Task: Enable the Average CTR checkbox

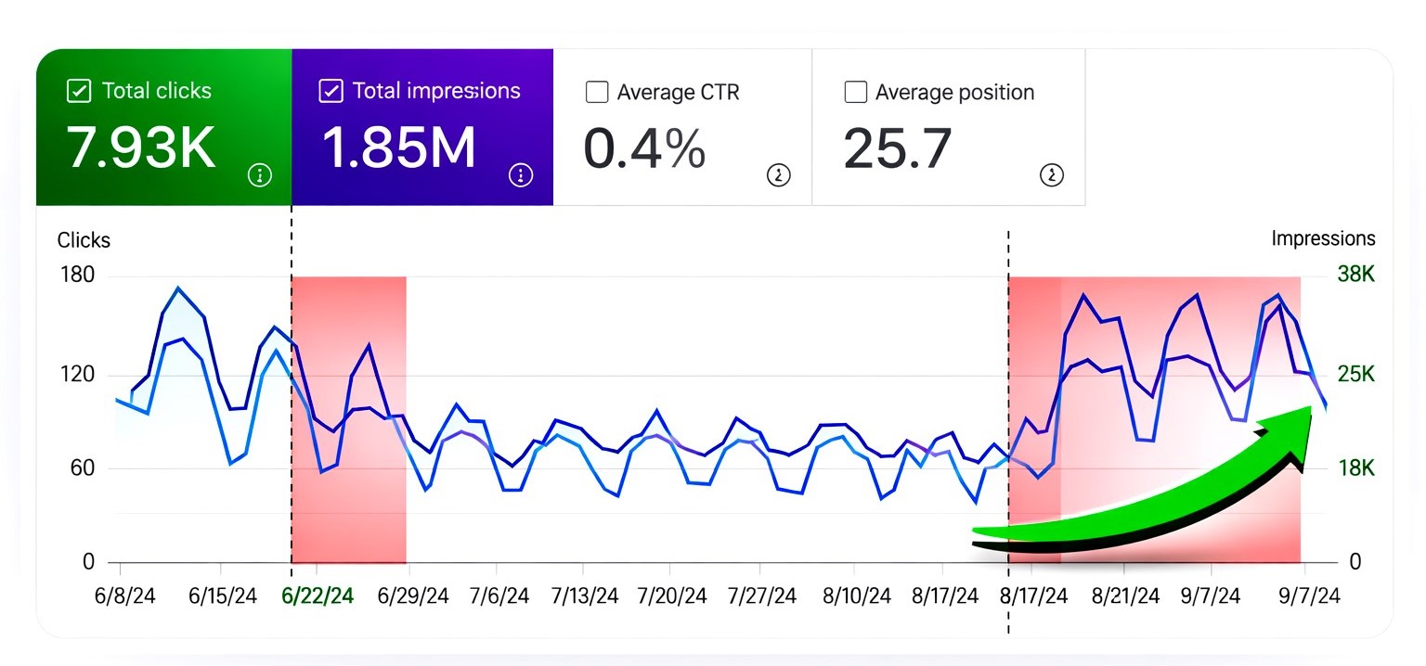Action: (x=597, y=93)
